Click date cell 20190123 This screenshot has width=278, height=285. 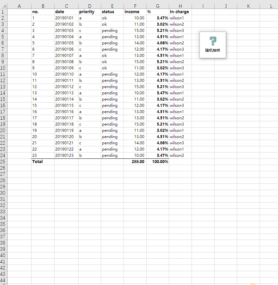pyautogui.click(x=66, y=155)
